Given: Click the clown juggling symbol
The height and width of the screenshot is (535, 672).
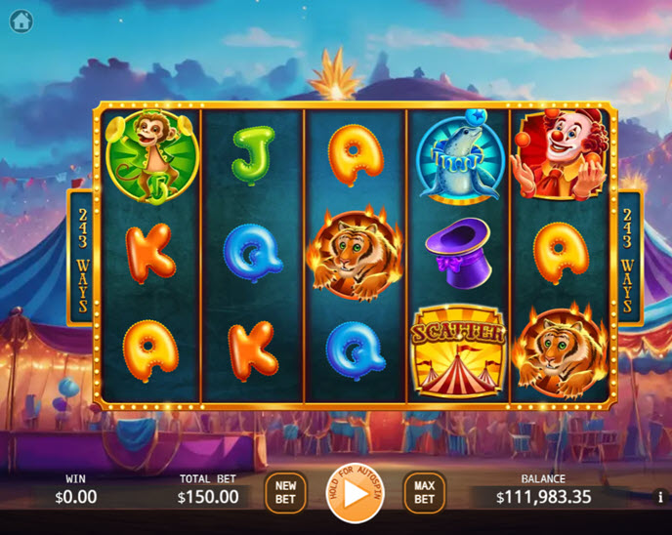Looking at the screenshot, I should tap(563, 154).
